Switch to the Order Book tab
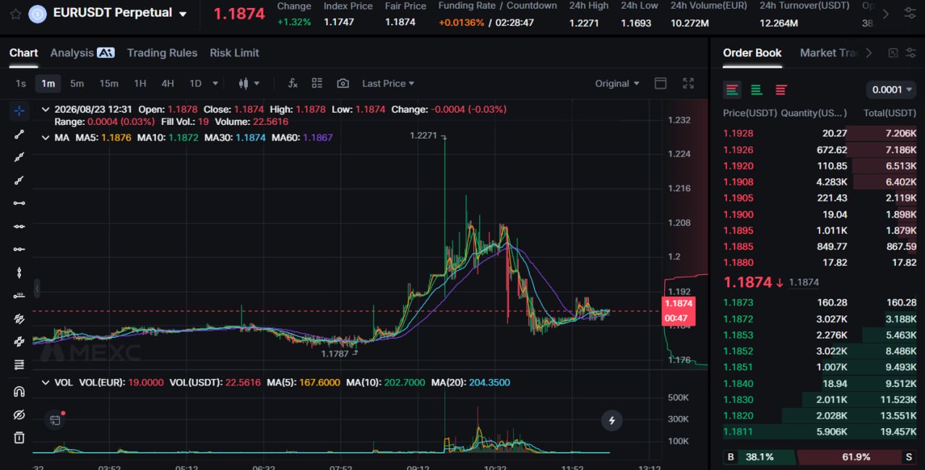This screenshot has height=470, width=925. point(752,53)
